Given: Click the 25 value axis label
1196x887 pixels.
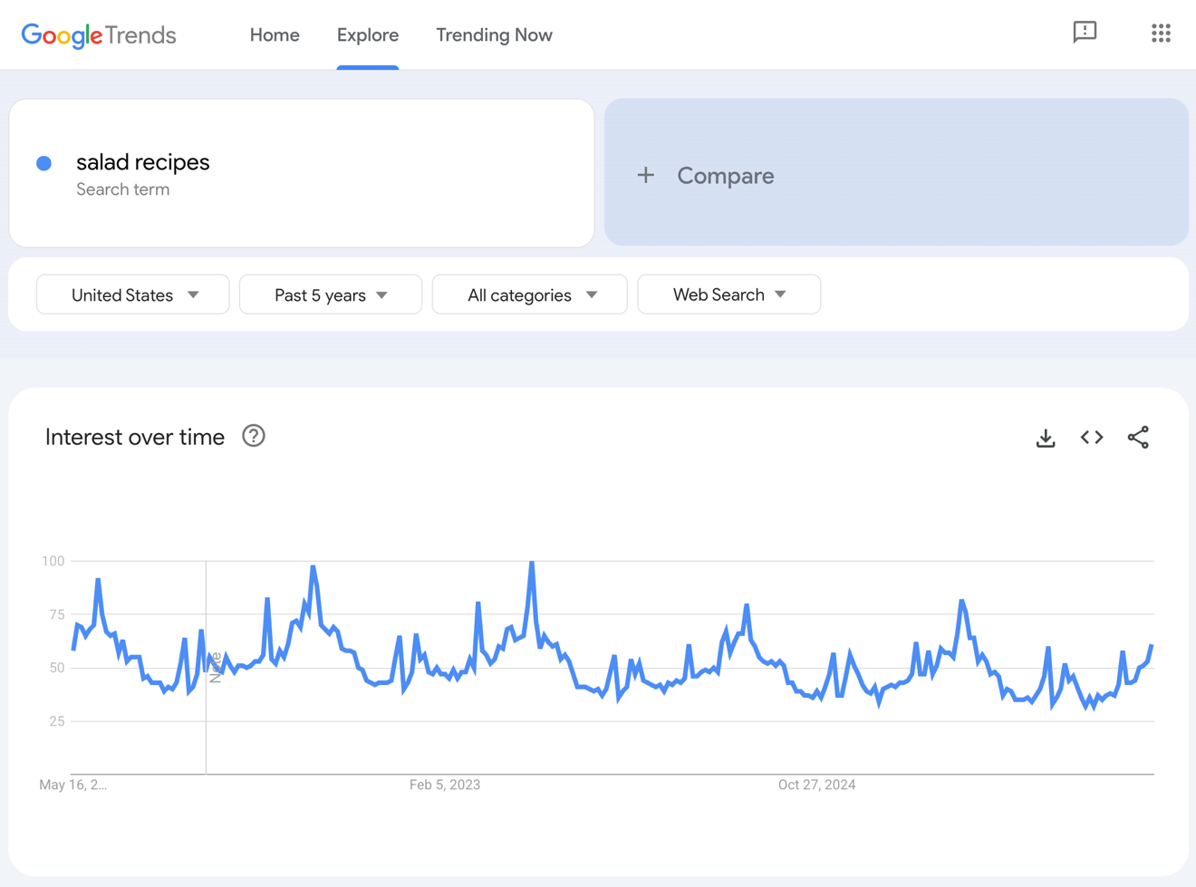Looking at the screenshot, I should click(57, 721).
